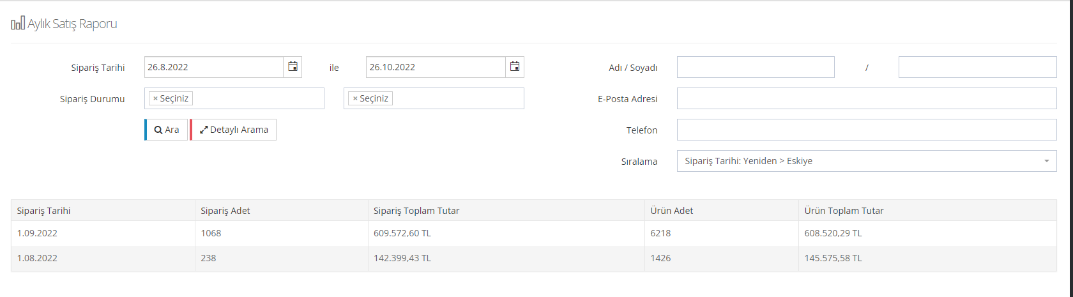Remove the second Seçiniz tag via its x
1073x297 pixels.
pyautogui.click(x=355, y=99)
